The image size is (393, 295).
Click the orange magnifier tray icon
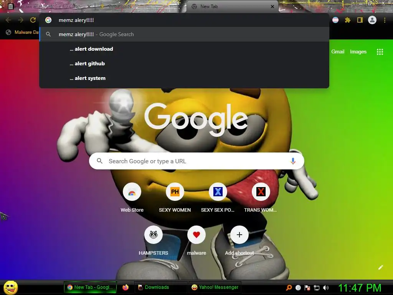(289, 288)
